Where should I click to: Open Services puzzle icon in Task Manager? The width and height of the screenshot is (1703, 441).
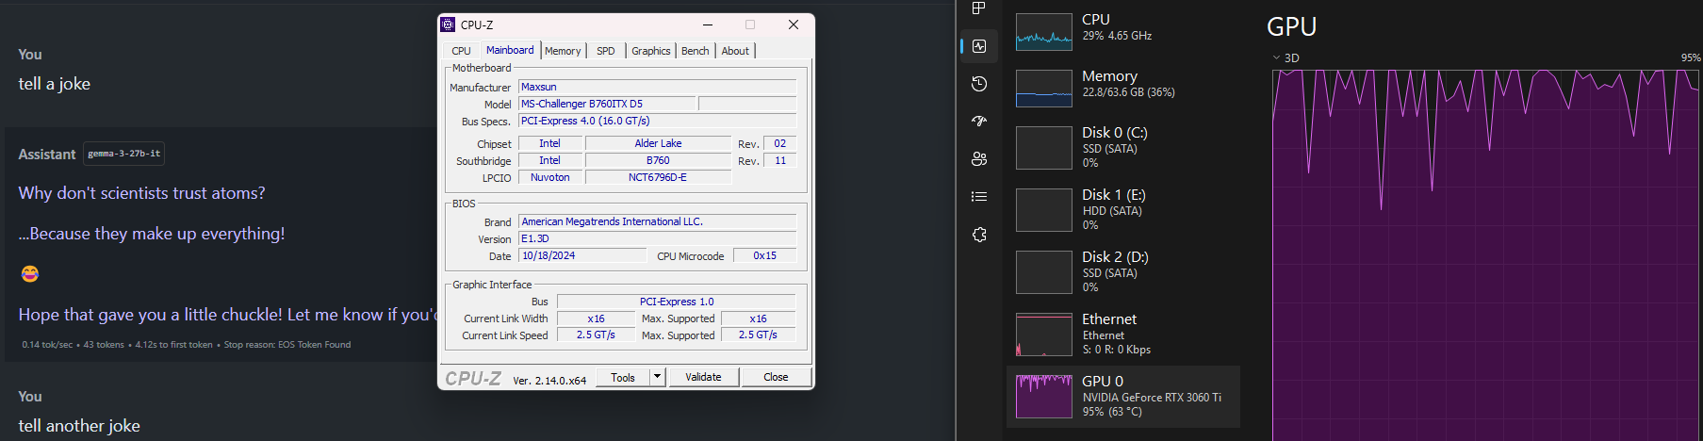coord(979,235)
